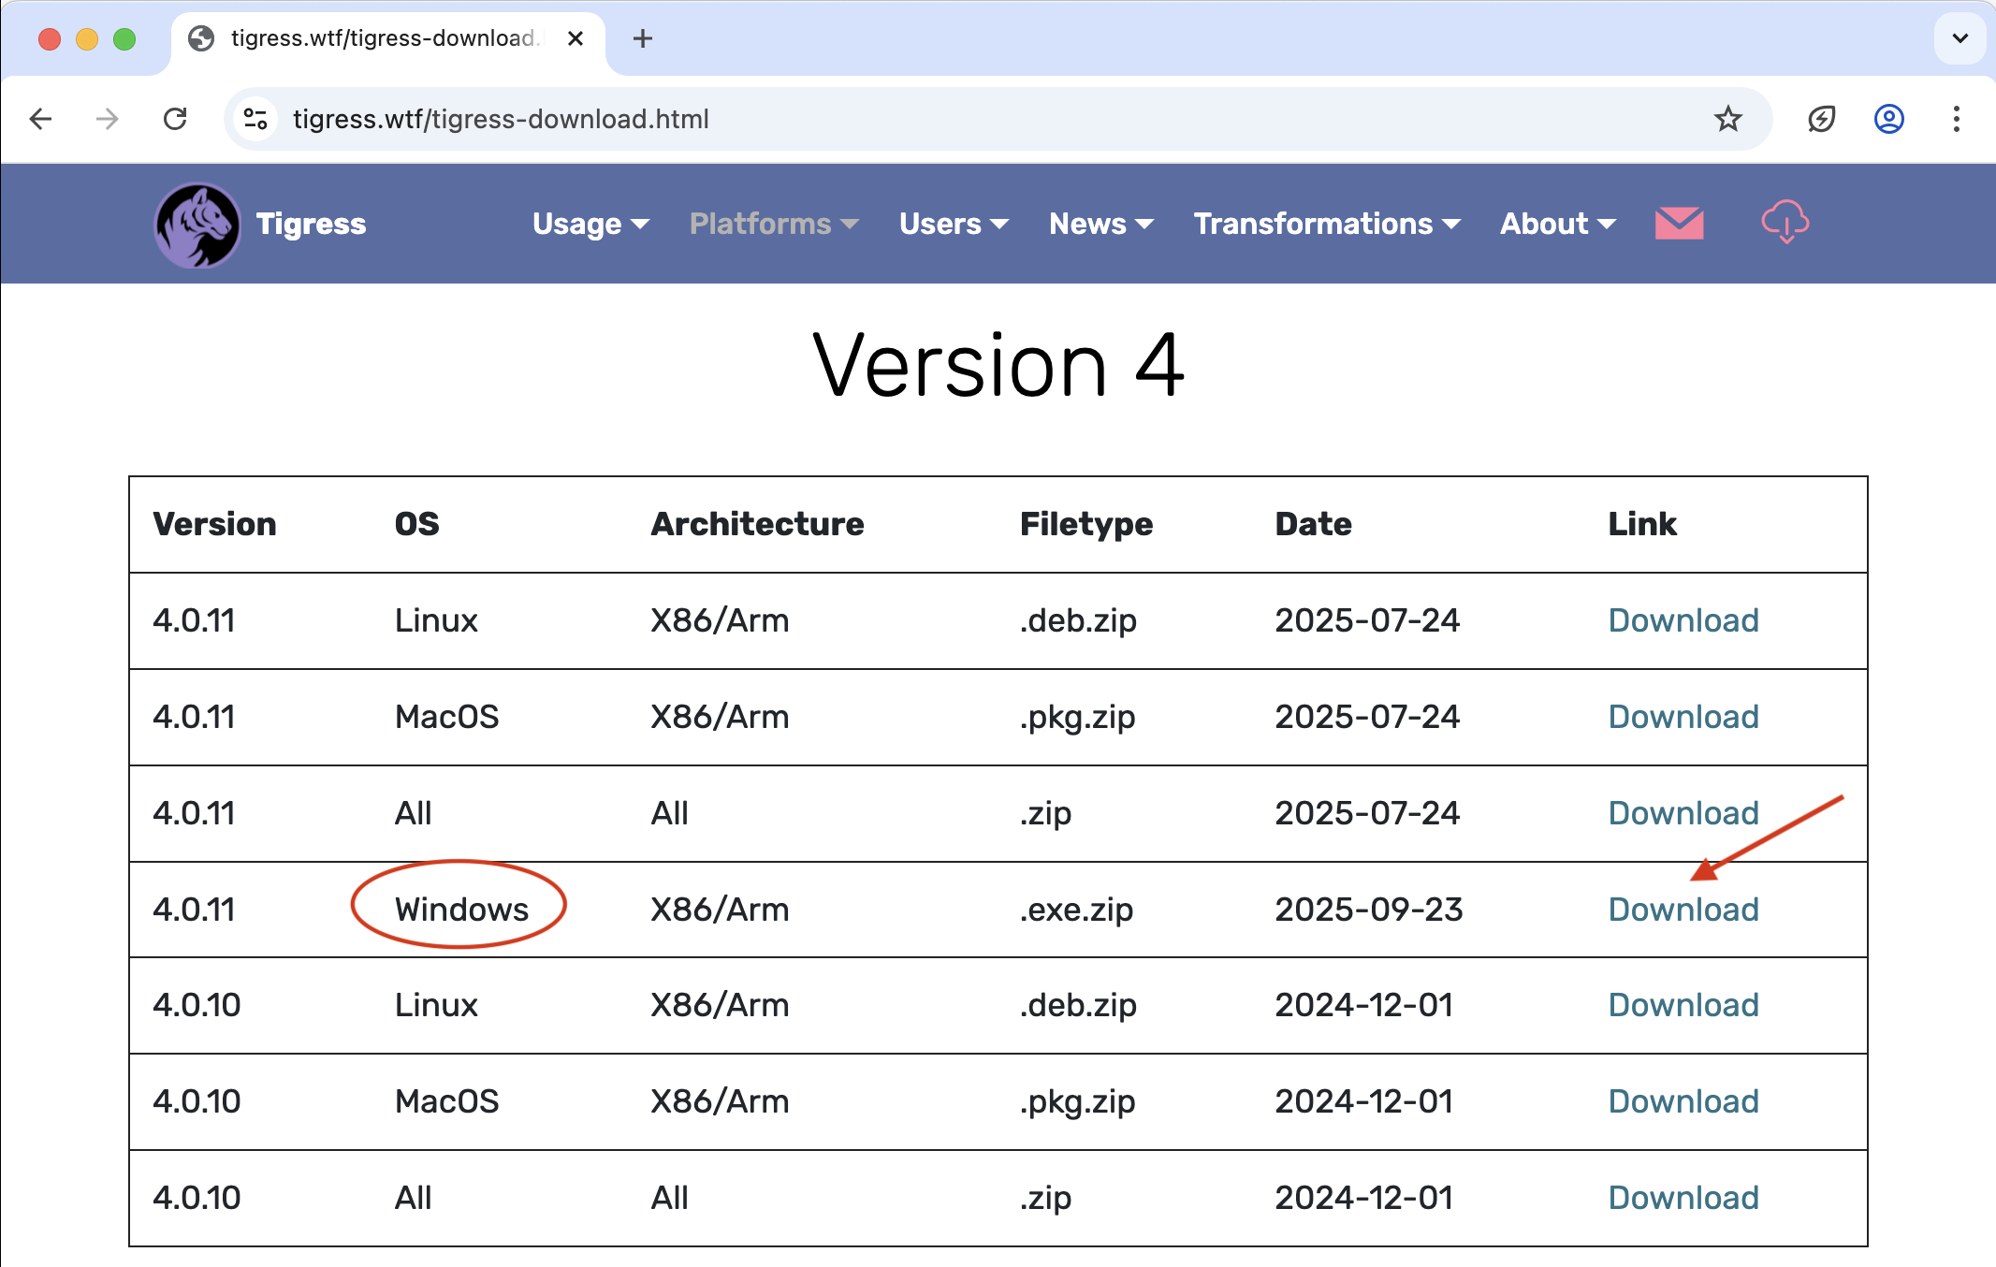The image size is (1996, 1267).
Task: Click the Tigress tiger logo
Action: pyautogui.click(x=197, y=225)
